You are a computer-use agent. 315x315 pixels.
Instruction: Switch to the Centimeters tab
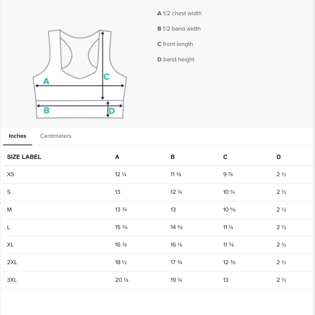pos(56,136)
